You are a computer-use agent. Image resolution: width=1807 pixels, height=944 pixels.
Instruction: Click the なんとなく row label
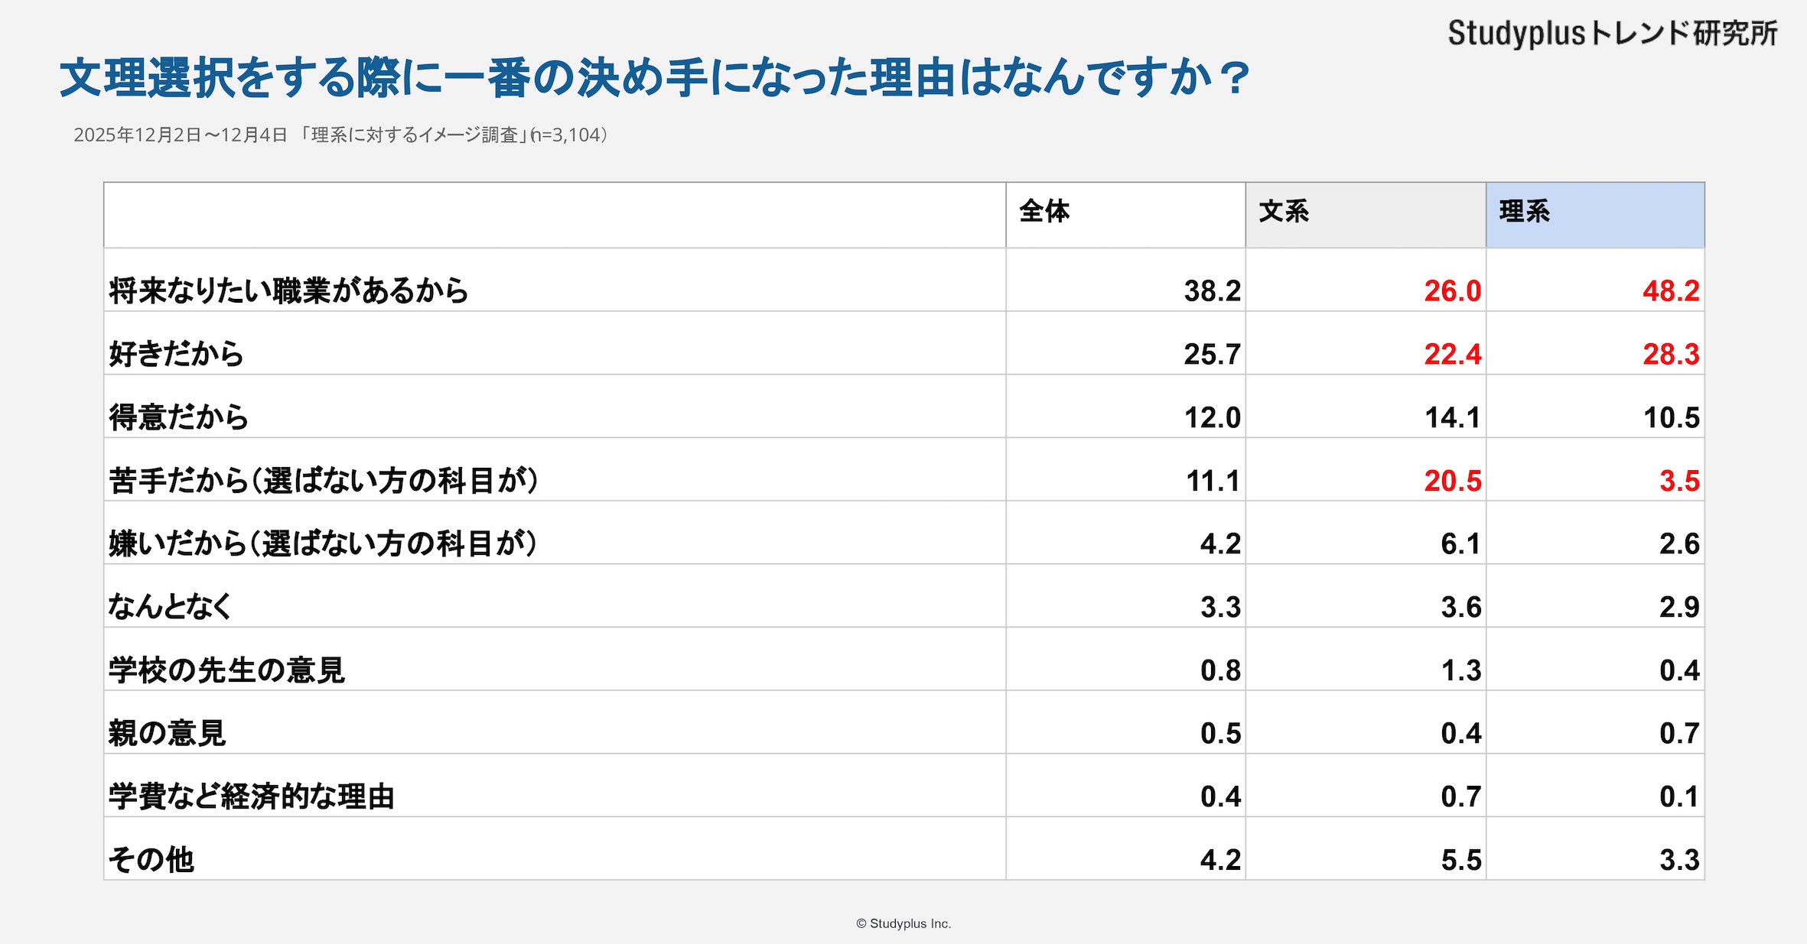click(x=170, y=607)
